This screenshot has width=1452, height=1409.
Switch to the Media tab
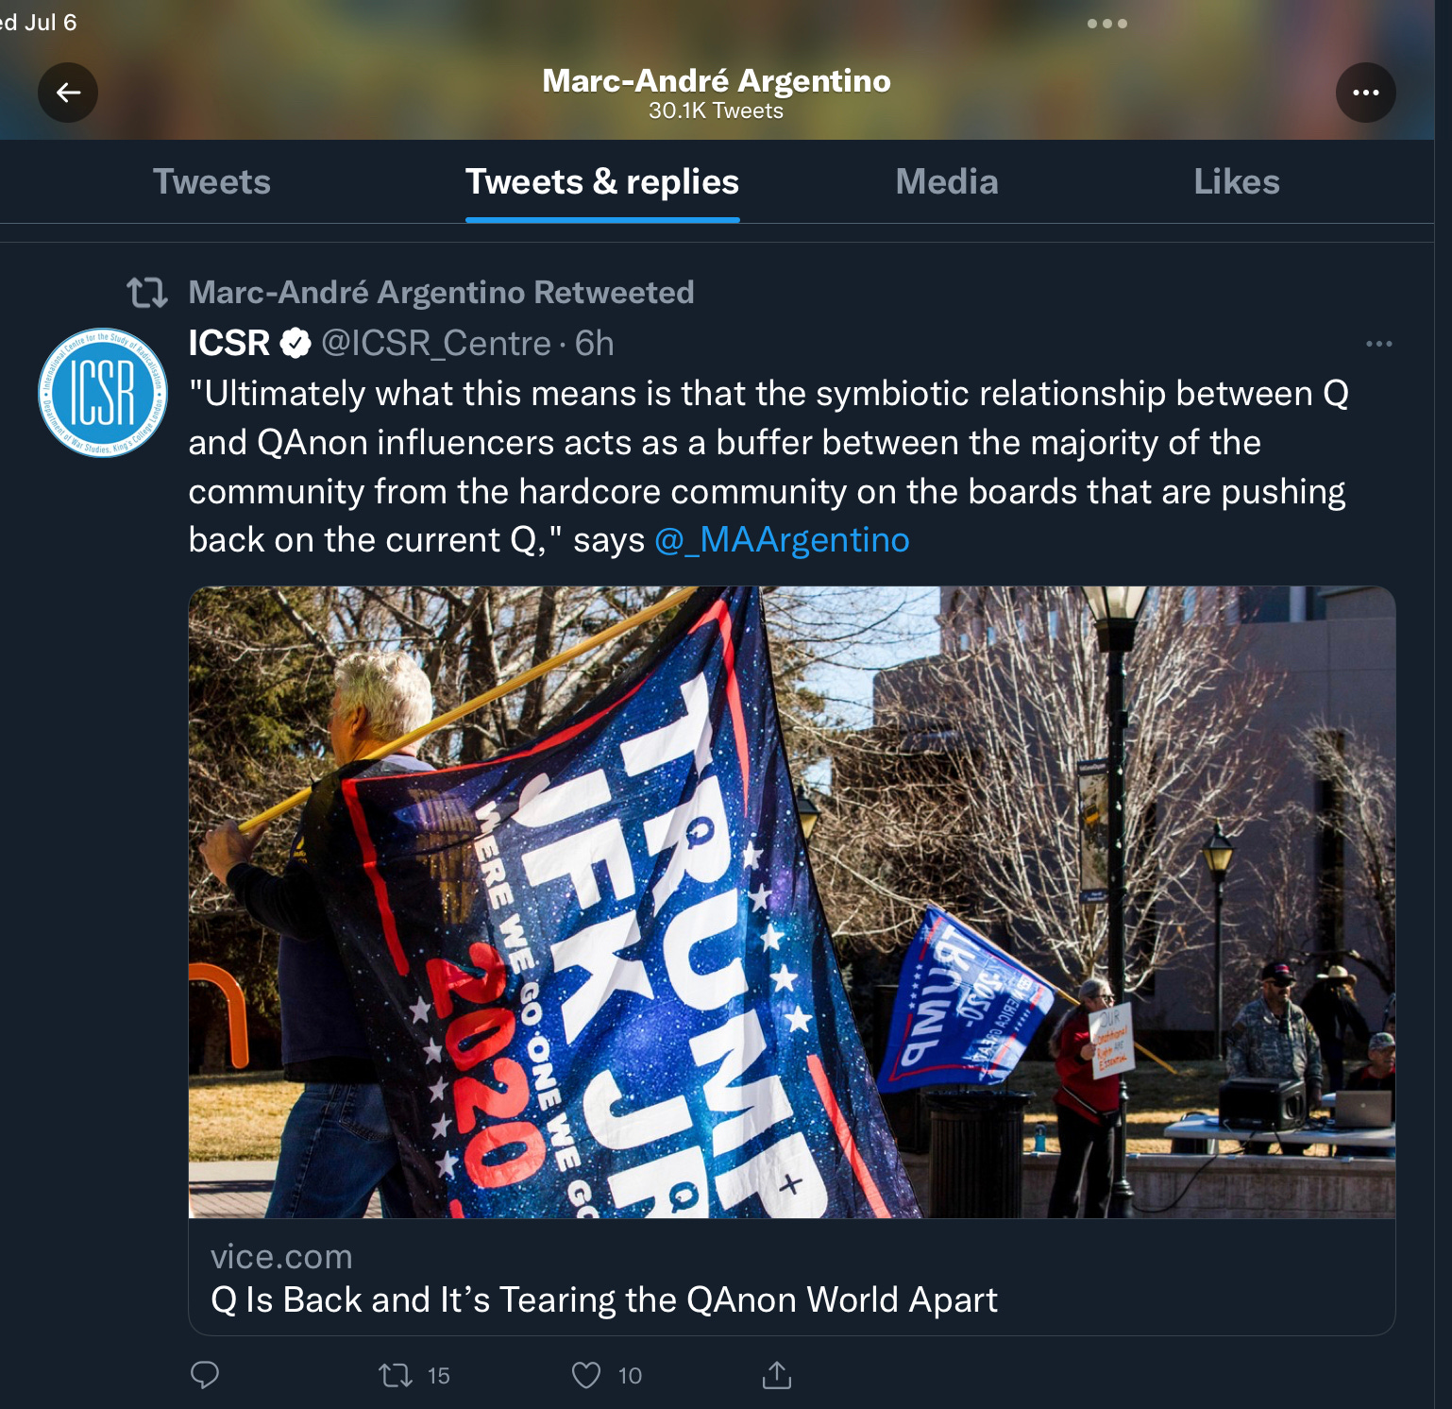point(946,181)
